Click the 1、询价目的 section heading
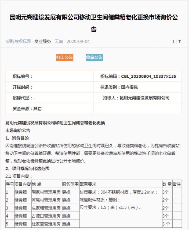 [17, 138]
